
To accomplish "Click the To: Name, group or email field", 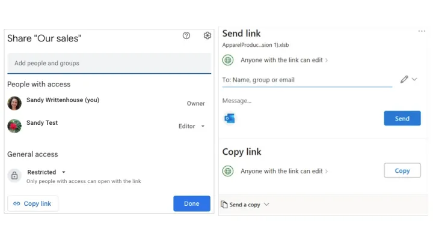I will [307, 80].
